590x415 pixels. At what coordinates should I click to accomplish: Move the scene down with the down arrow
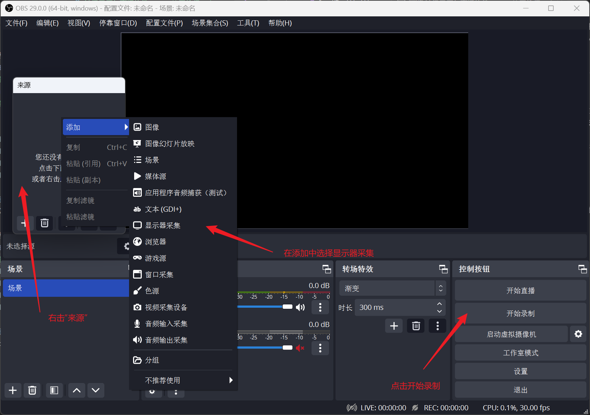[x=96, y=390]
